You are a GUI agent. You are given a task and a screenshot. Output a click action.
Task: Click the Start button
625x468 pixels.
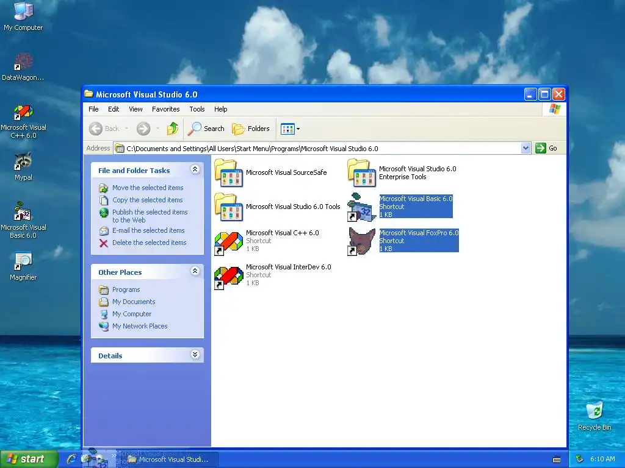click(29, 459)
